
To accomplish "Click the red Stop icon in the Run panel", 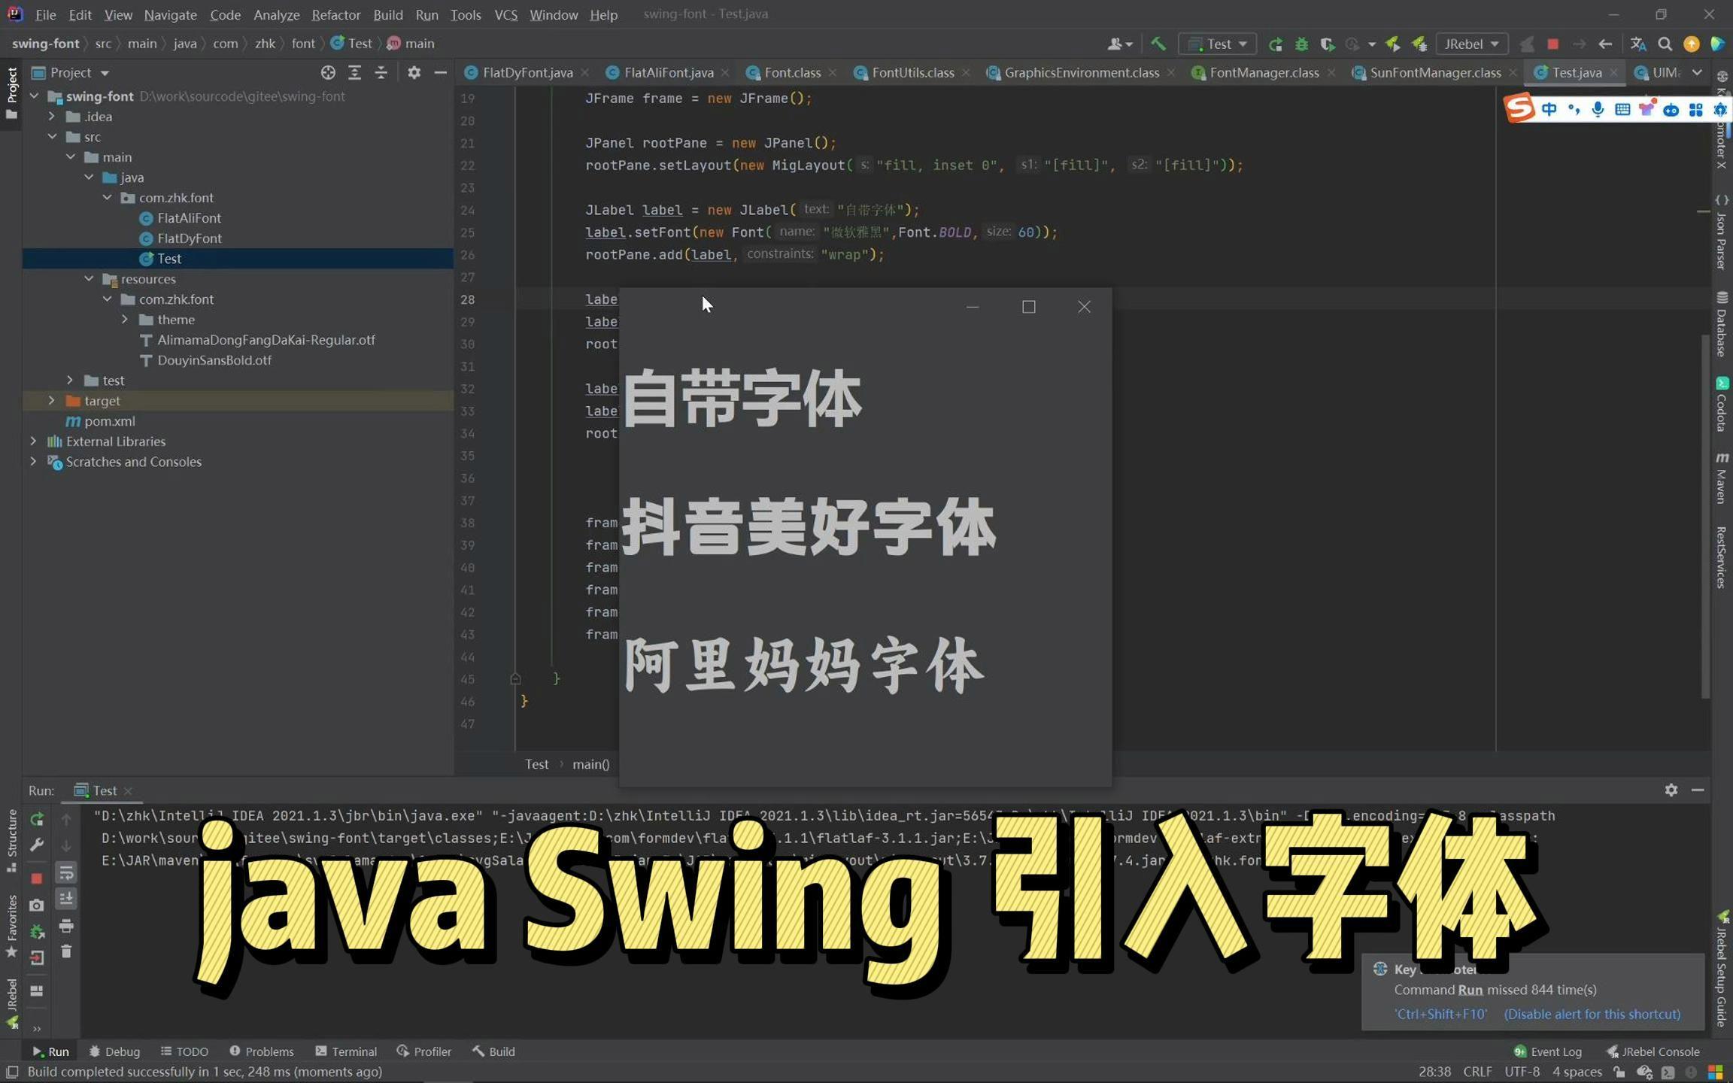I will (x=36, y=878).
